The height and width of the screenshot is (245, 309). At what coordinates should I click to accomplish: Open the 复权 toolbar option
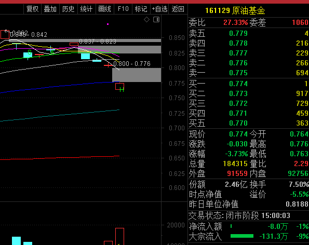[33, 9]
